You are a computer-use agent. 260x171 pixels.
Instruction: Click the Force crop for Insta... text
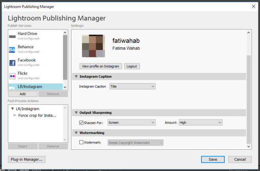click(37, 115)
